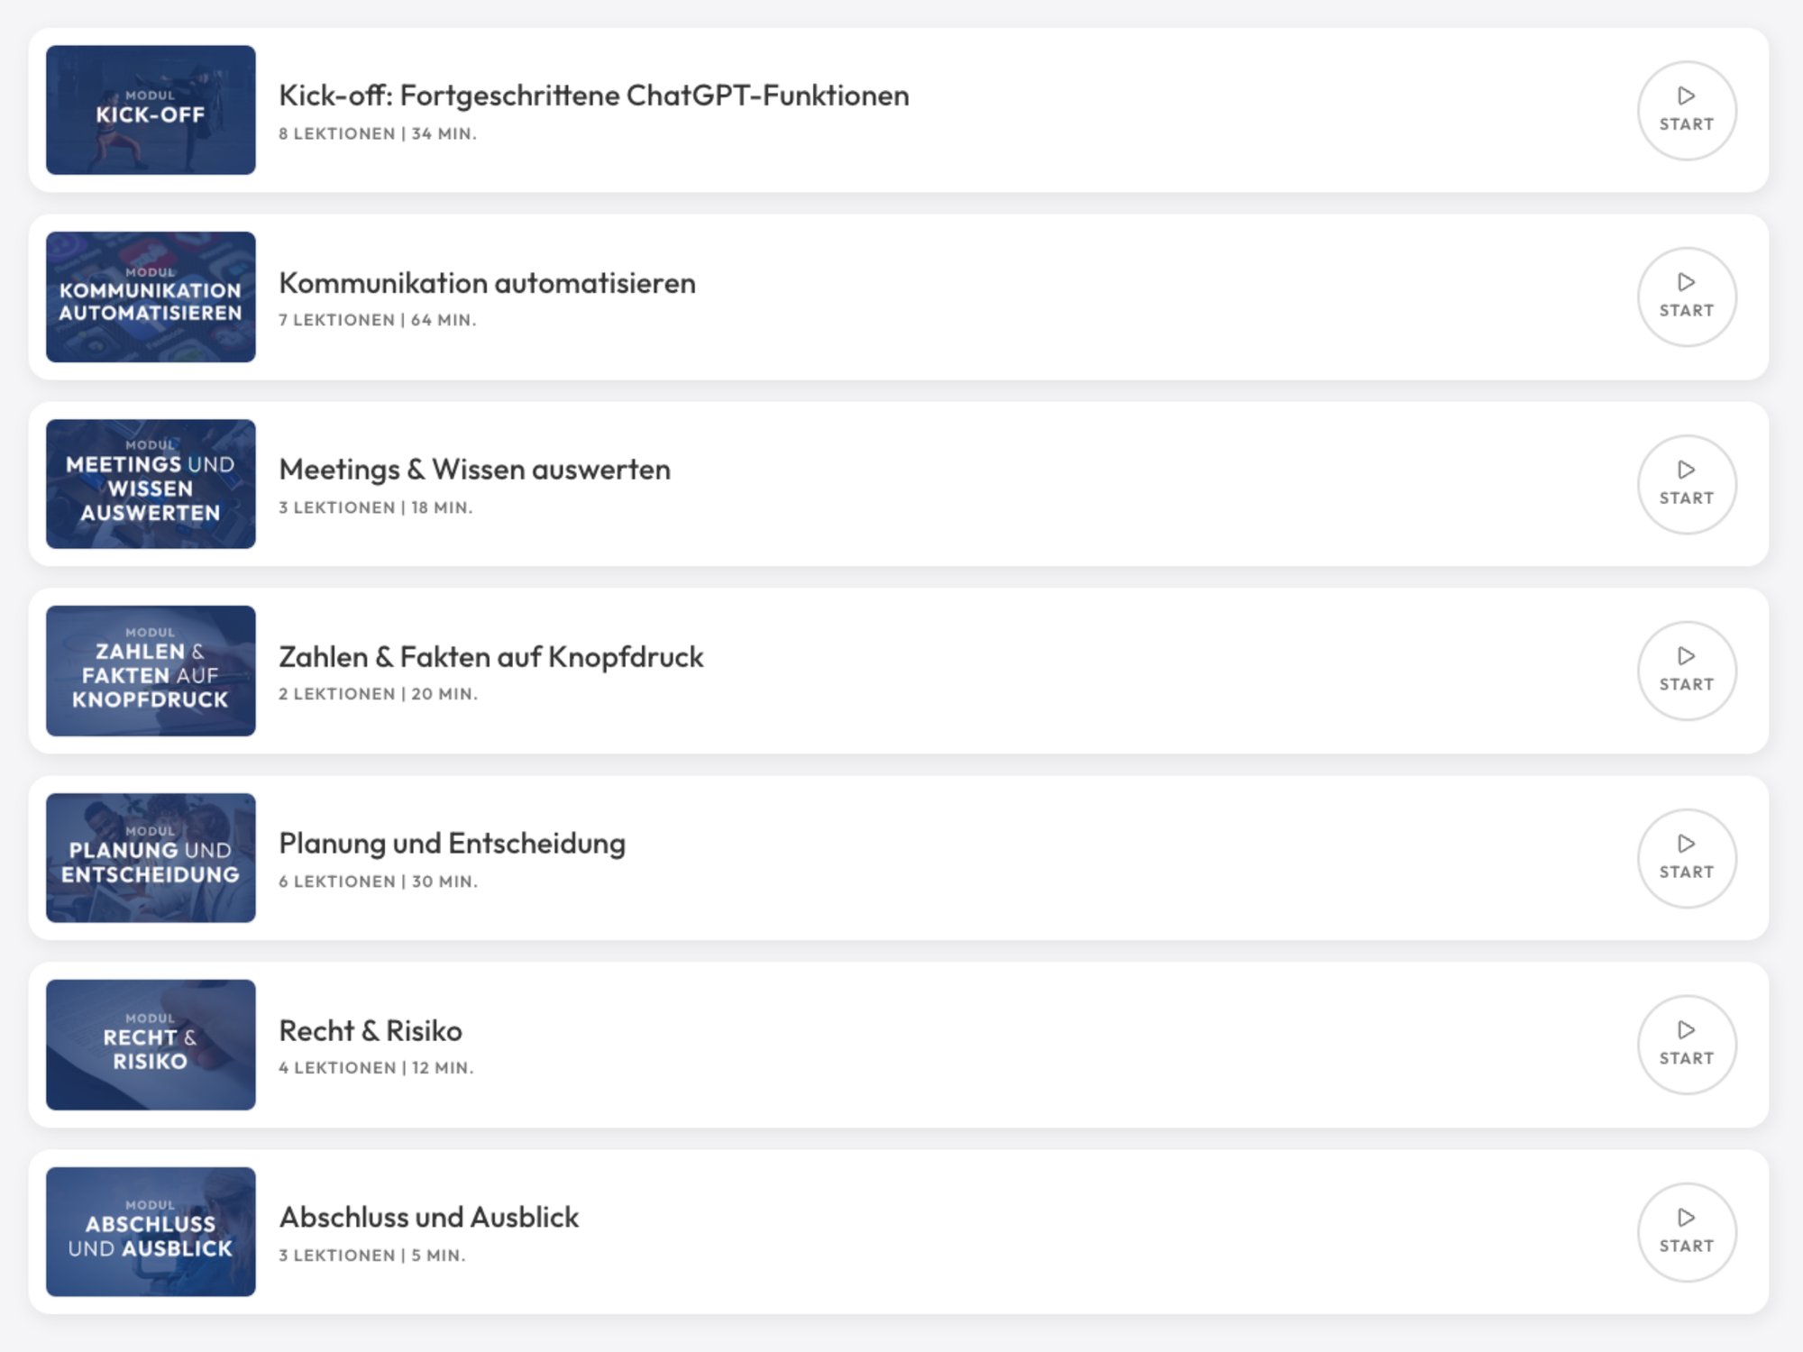The width and height of the screenshot is (1803, 1352).
Task: Start the Kick-off module with play icon
Action: tap(1686, 110)
